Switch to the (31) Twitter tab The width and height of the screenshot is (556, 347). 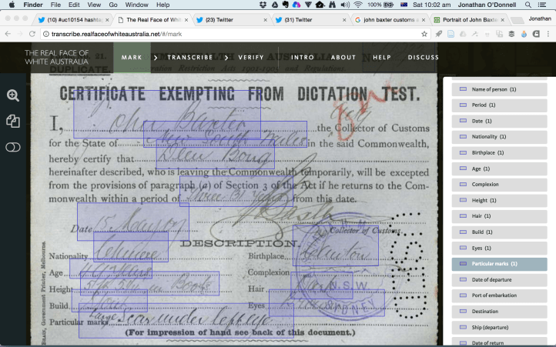[311, 20]
